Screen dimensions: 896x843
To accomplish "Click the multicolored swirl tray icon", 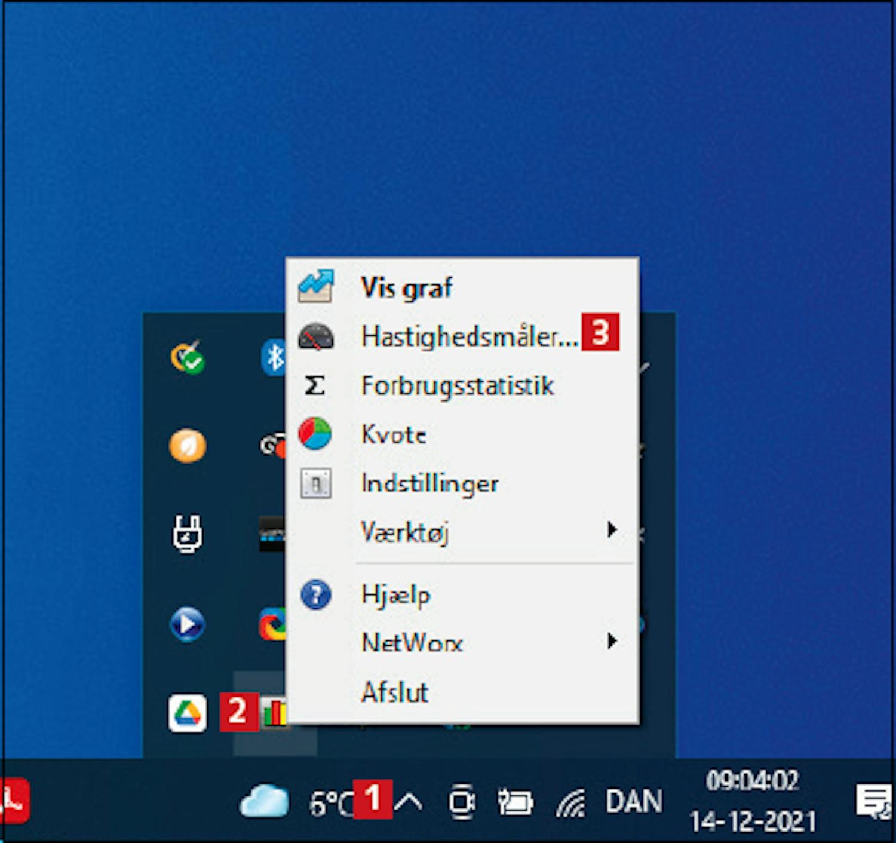I will pyautogui.click(x=272, y=624).
